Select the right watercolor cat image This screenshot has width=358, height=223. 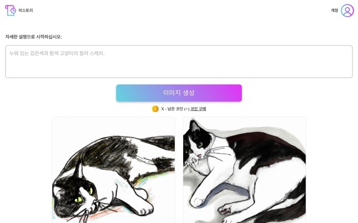244,170
